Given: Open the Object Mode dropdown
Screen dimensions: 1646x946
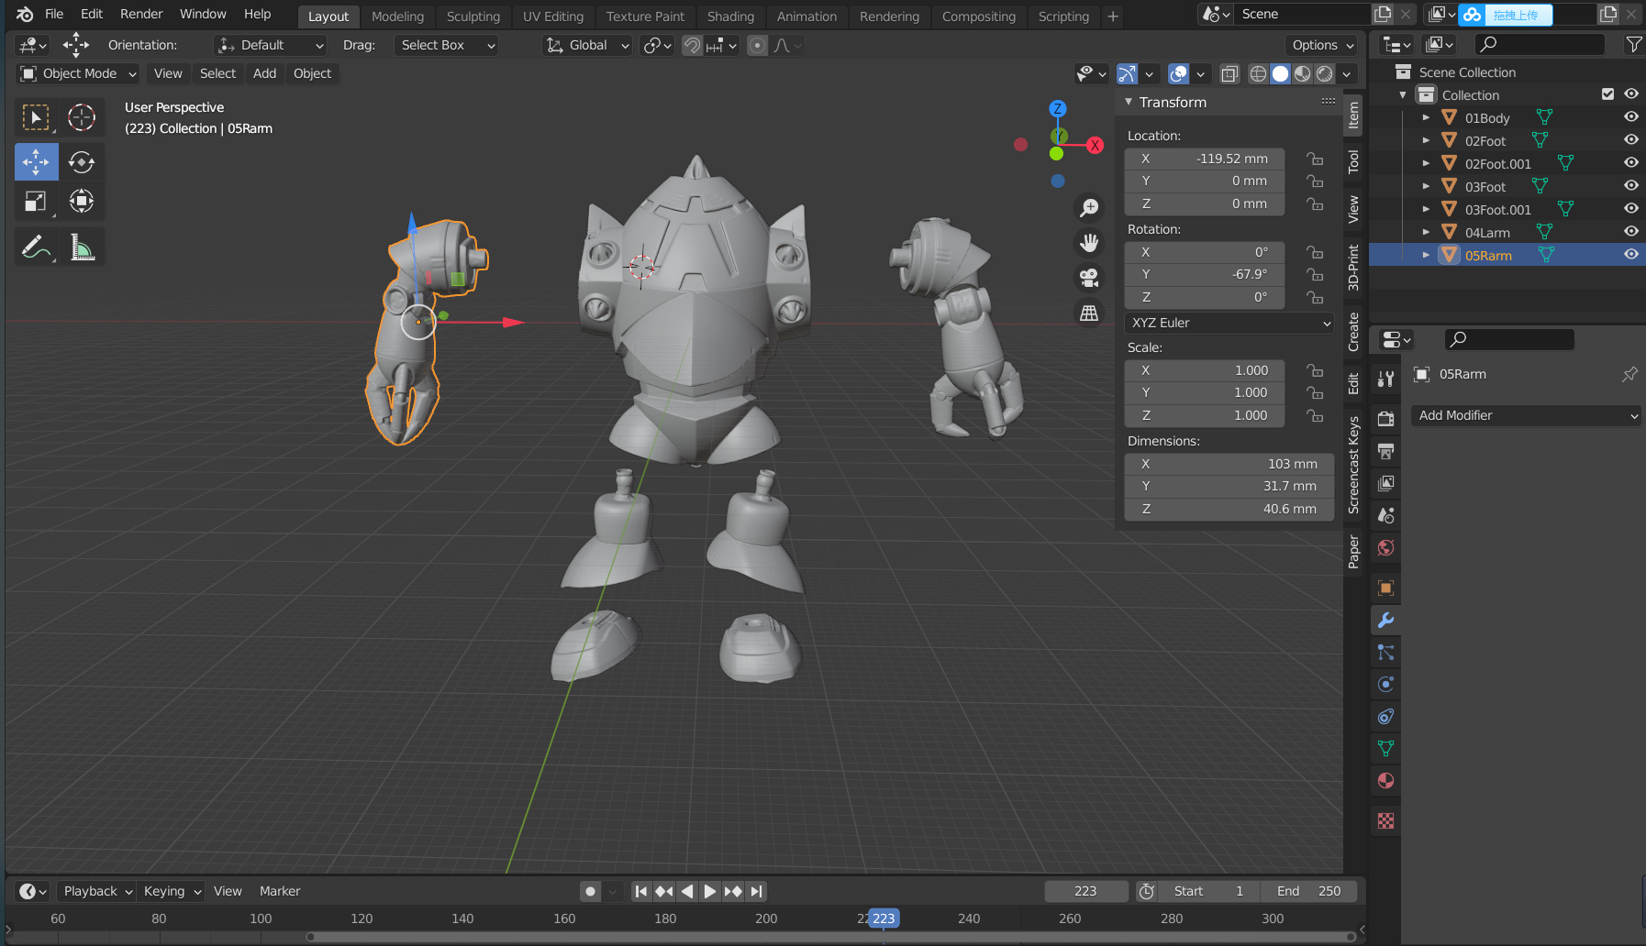Looking at the screenshot, I should point(79,73).
